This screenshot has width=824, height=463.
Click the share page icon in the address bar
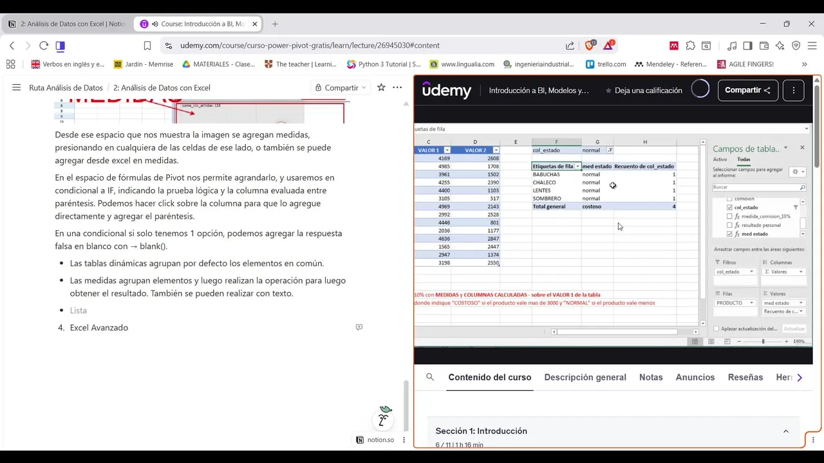(570, 46)
